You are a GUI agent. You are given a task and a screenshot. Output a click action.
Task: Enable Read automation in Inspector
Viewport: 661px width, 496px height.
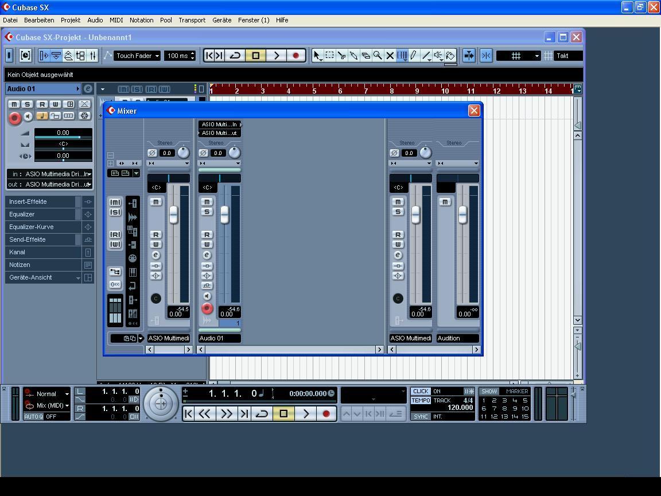point(42,104)
